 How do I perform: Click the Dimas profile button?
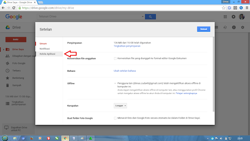point(226,2)
